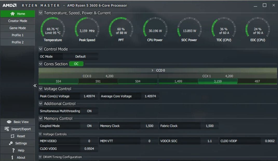This screenshot has width=278, height=161.
Task: Switch to Creator Mode
Action: coord(17,21)
